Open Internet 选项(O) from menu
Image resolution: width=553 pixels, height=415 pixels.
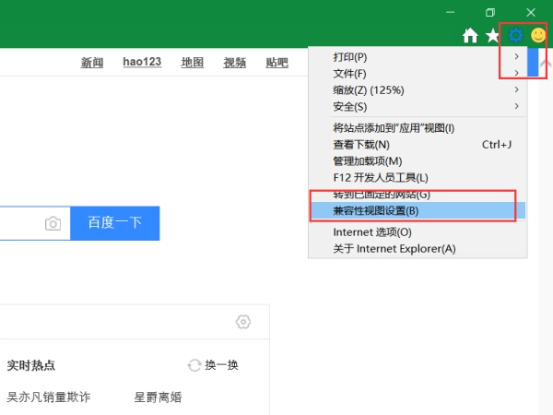[415, 232]
